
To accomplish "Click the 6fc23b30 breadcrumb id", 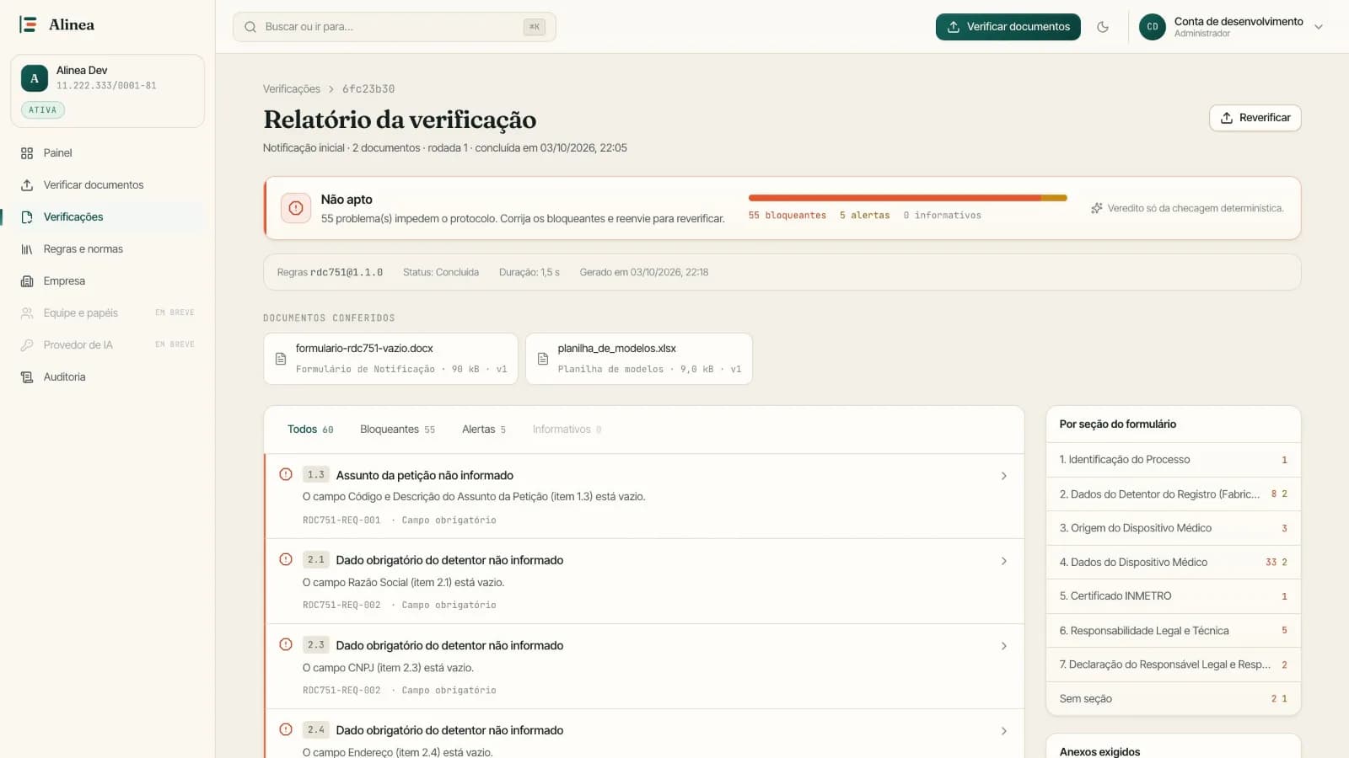I will (x=368, y=89).
